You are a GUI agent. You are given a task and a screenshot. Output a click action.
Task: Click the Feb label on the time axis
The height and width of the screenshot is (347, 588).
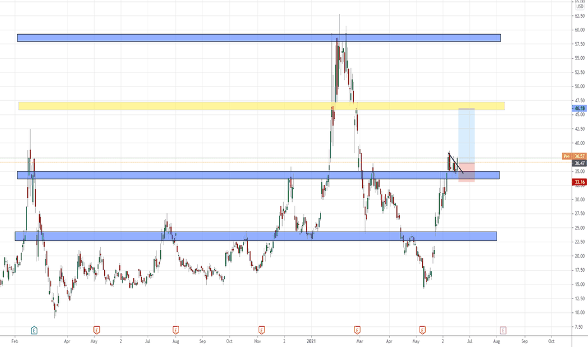pos(15,341)
